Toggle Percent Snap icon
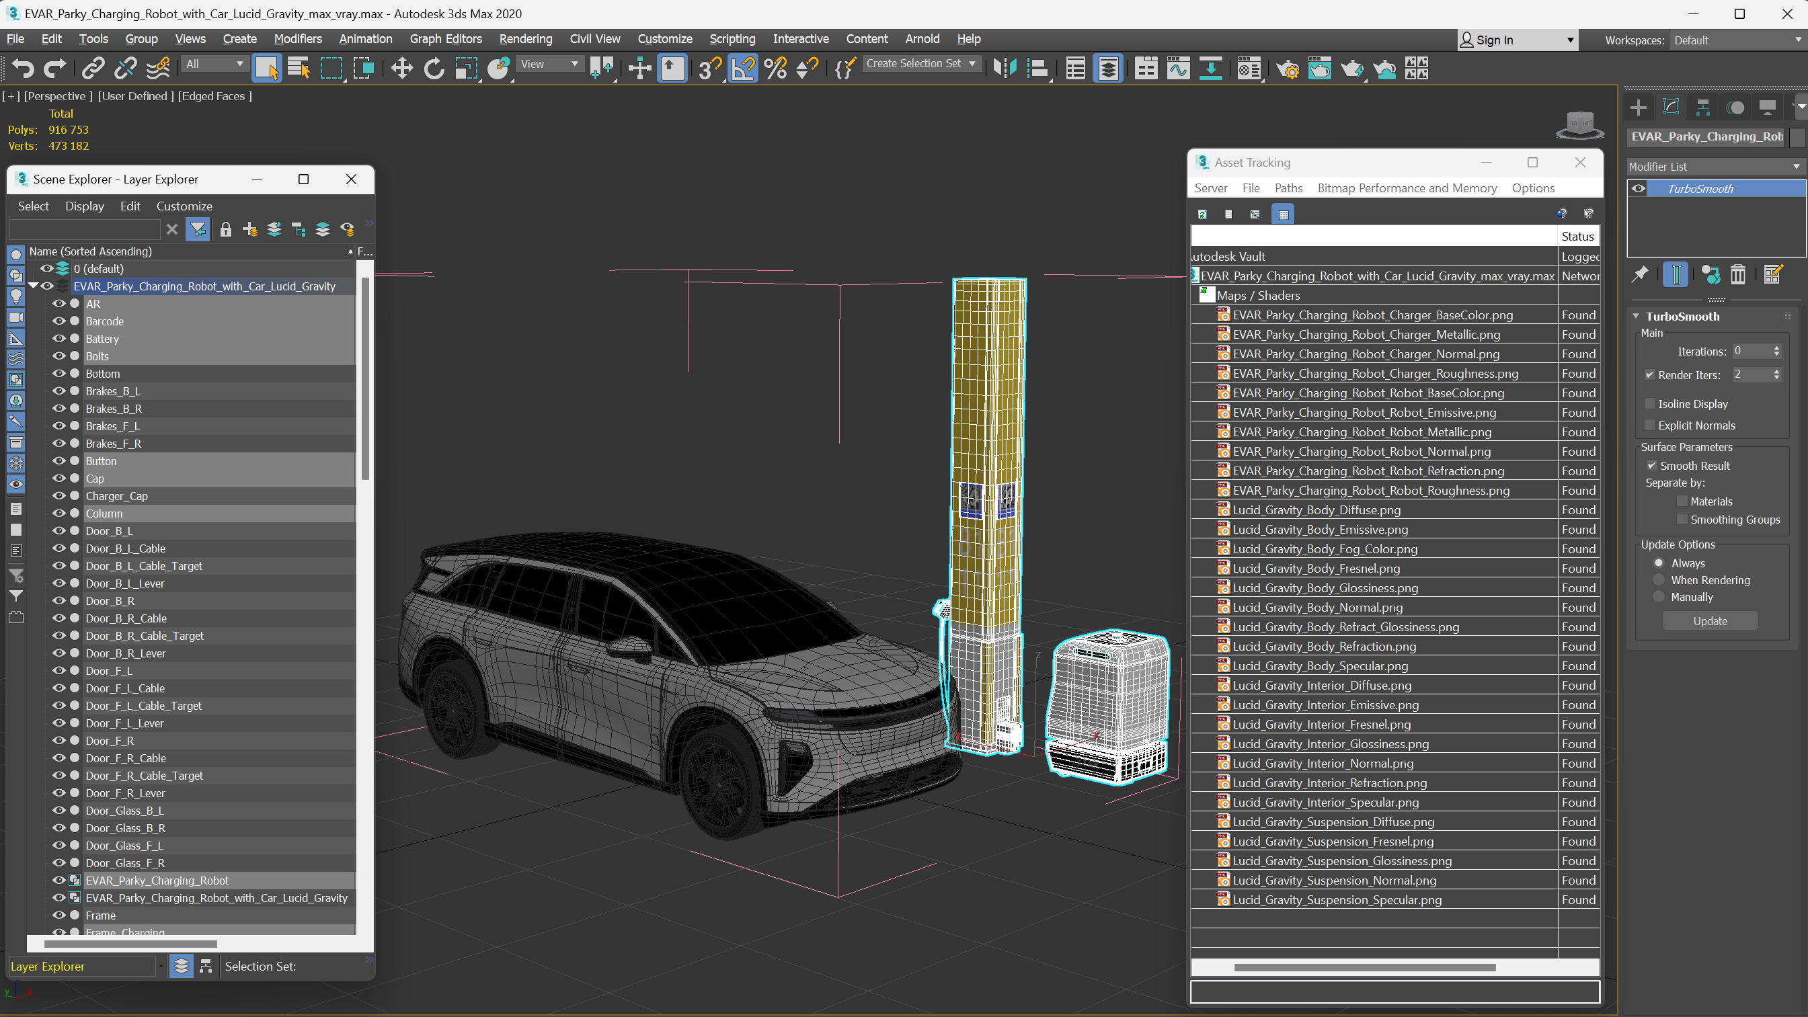Image resolution: width=1808 pixels, height=1017 pixels. tap(775, 68)
